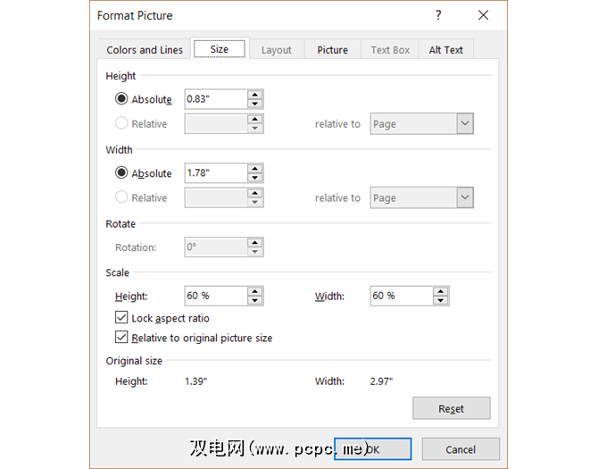The width and height of the screenshot is (598, 469).
Task: Uncheck Relative to original picture size
Action: pos(121,338)
